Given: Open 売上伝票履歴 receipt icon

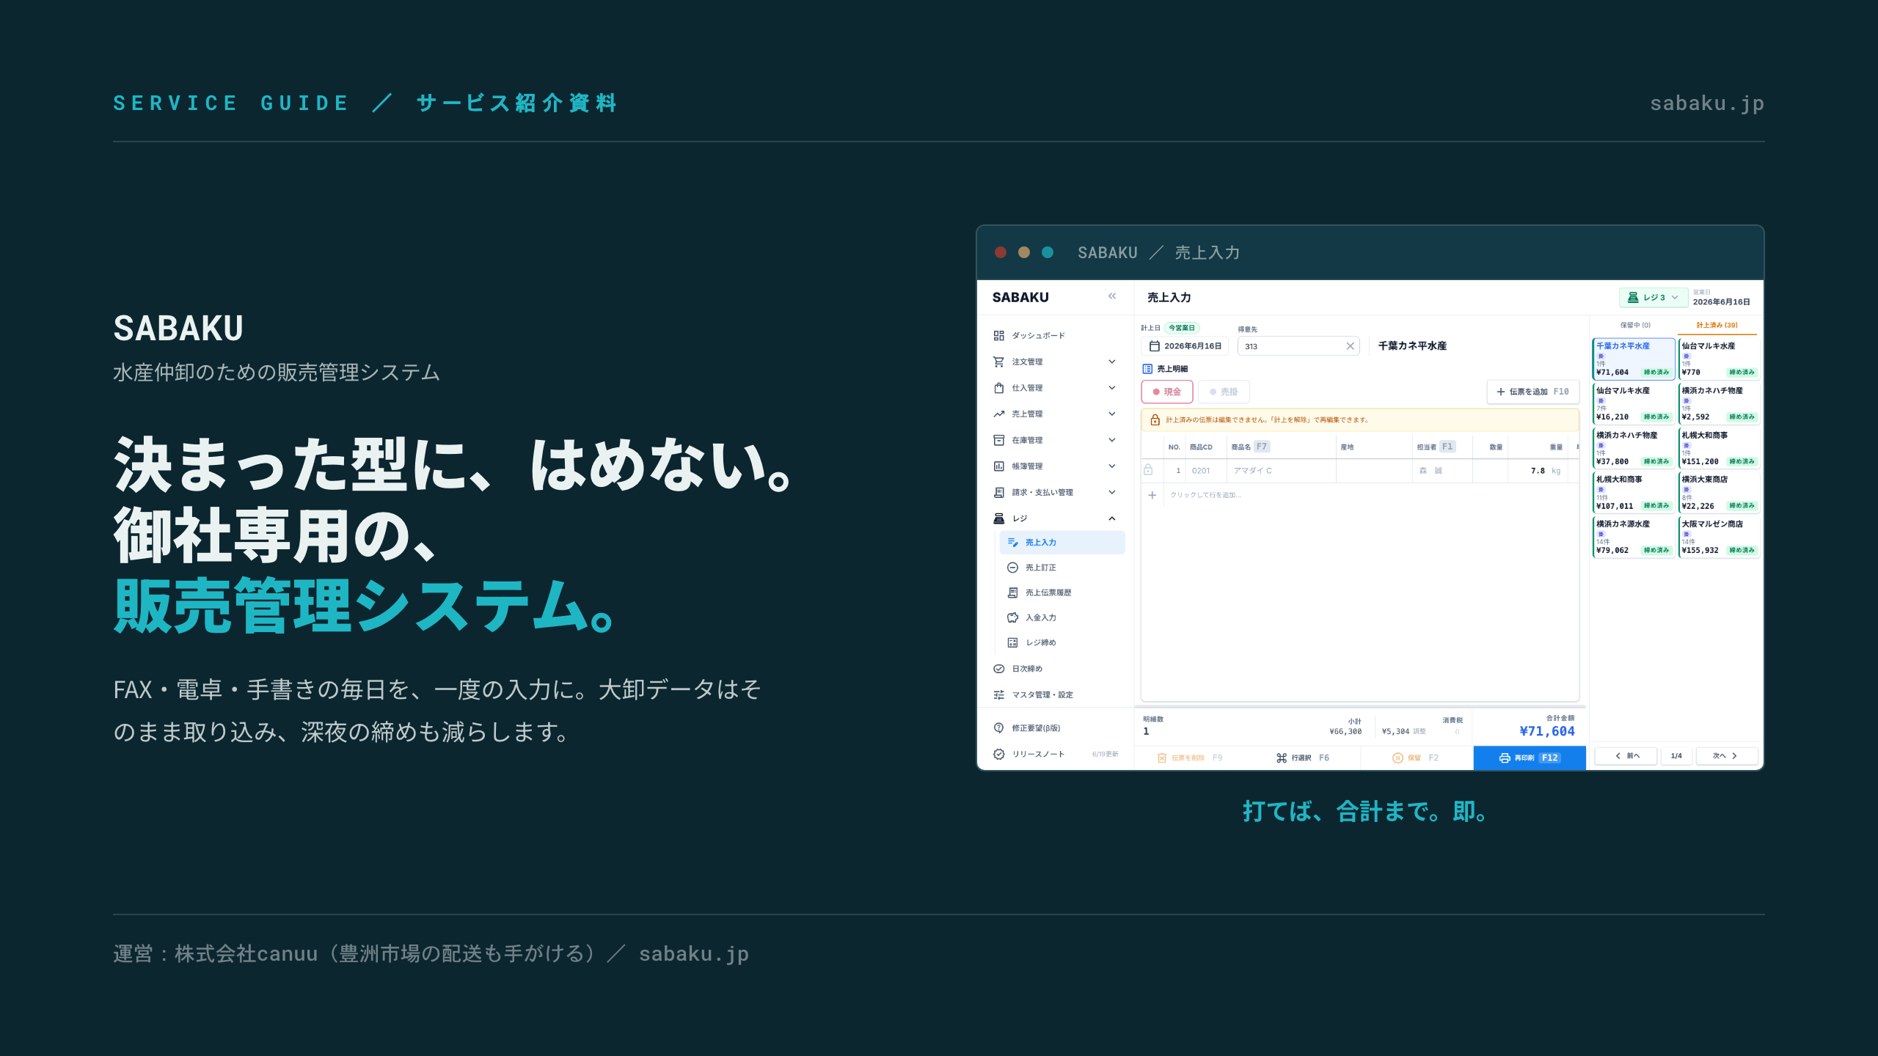Looking at the screenshot, I should coord(1012,593).
